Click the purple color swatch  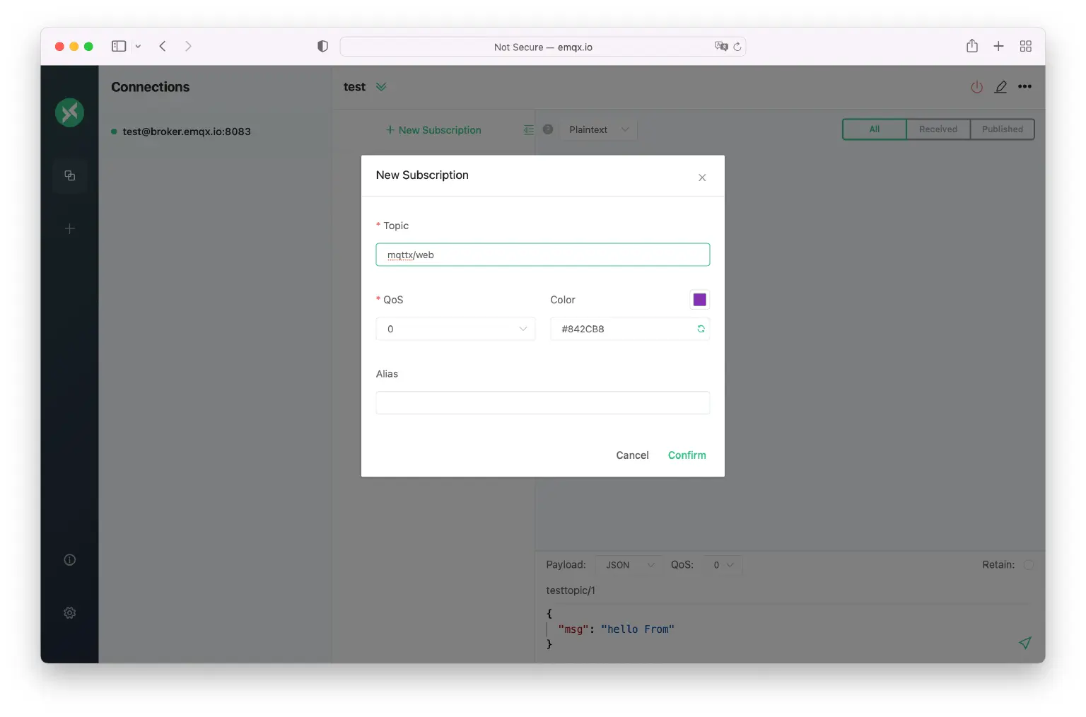(x=699, y=299)
